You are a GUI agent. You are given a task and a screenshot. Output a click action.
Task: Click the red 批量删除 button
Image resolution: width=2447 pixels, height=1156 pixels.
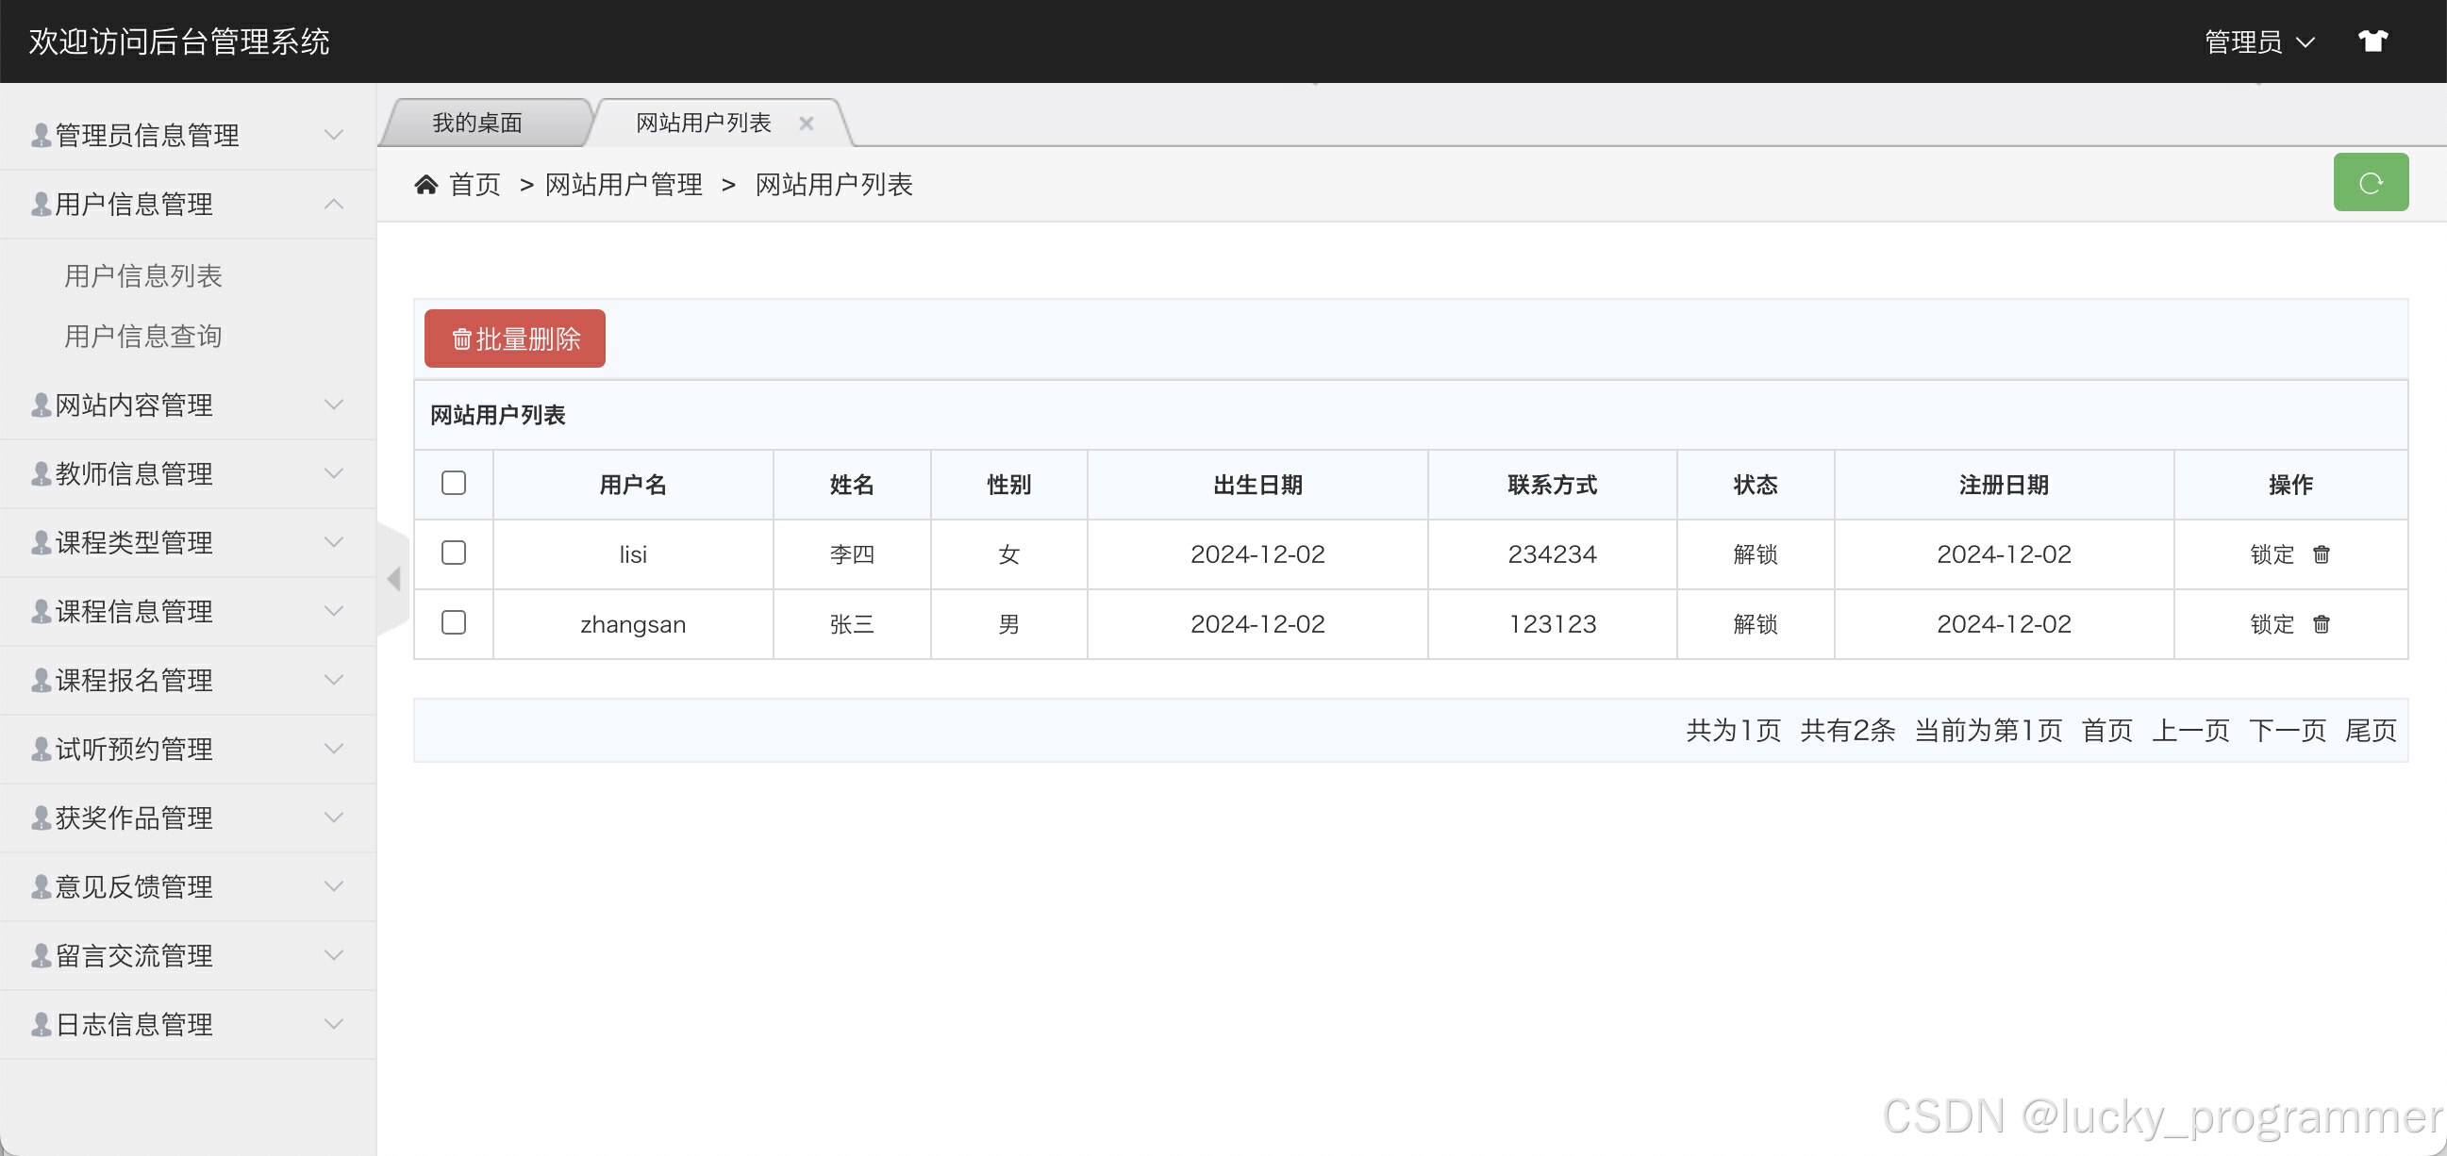pos(514,339)
